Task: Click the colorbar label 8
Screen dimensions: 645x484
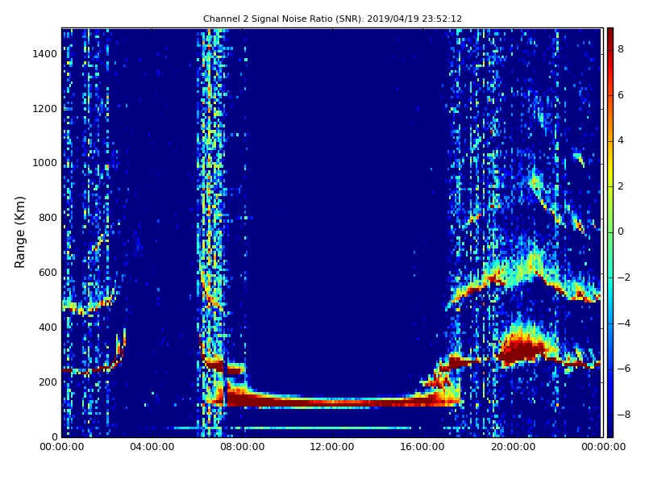Action: coord(621,49)
